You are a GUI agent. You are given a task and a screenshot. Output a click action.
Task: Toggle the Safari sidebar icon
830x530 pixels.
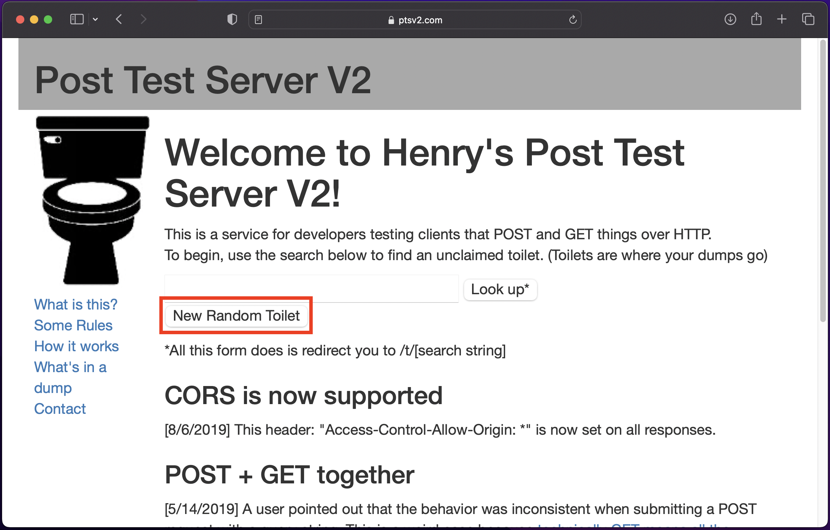pyautogui.click(x=77, y=19)
